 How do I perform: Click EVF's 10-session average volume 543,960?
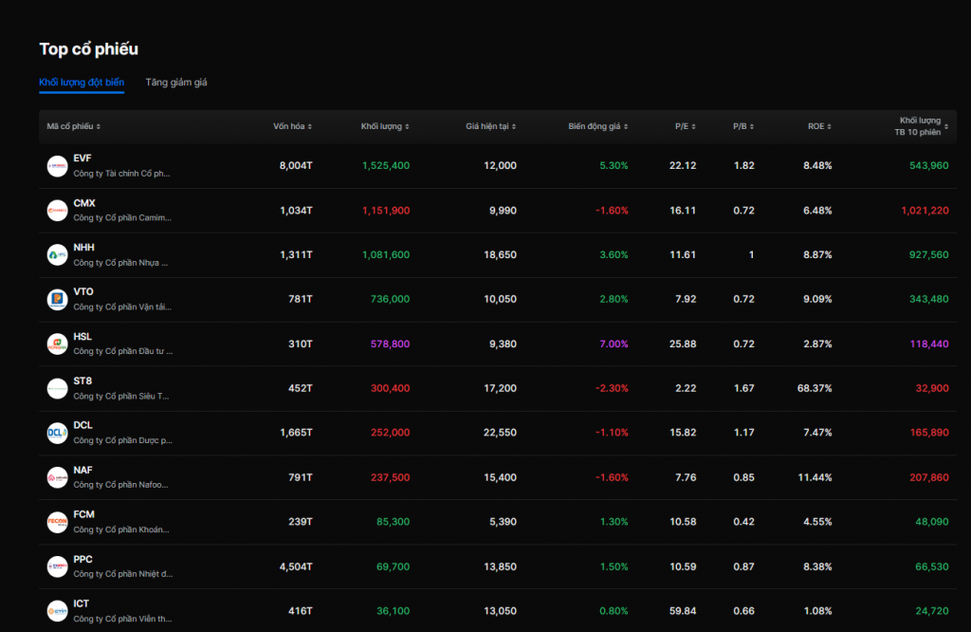(928, 166)
